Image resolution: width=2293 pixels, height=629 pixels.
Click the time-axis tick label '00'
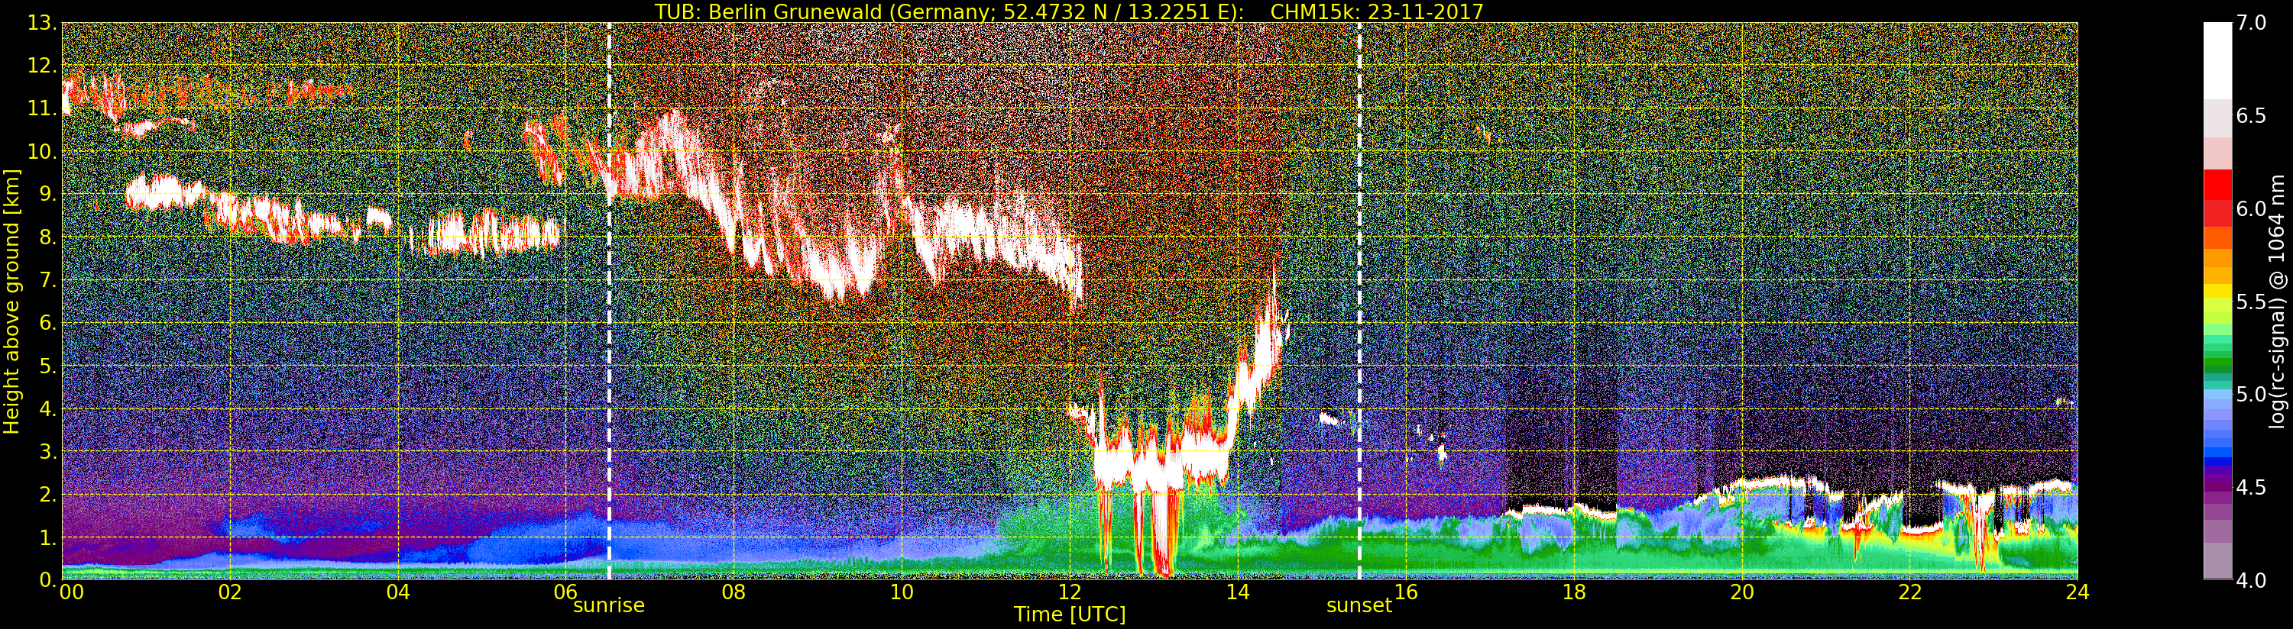(x=71, y=592)
